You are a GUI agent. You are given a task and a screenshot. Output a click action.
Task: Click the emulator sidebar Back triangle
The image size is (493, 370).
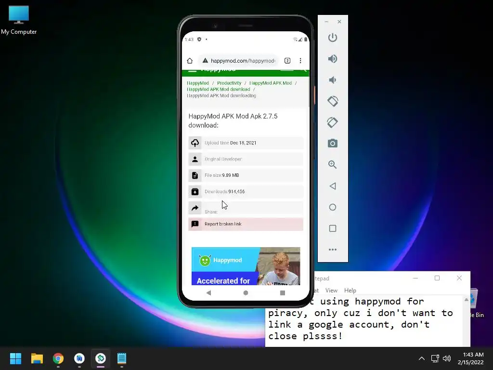pos(332,186)
